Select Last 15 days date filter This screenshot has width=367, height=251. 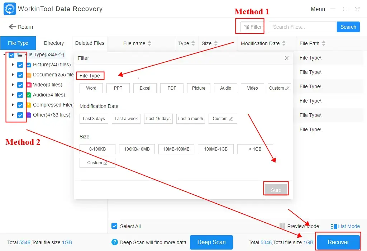158,119
